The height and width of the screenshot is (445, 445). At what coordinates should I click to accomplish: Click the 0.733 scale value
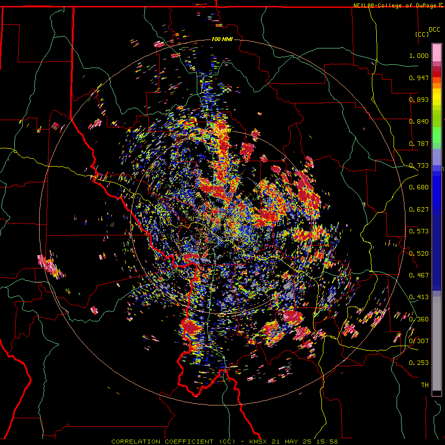(419, 166)
